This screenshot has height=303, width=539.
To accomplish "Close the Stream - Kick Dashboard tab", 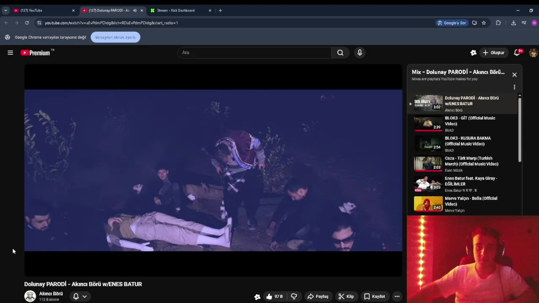I will tap(210, 11).
